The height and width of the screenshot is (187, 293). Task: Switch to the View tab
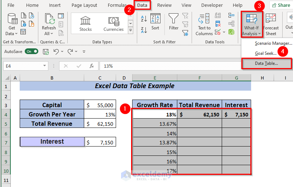coord(186,5)
